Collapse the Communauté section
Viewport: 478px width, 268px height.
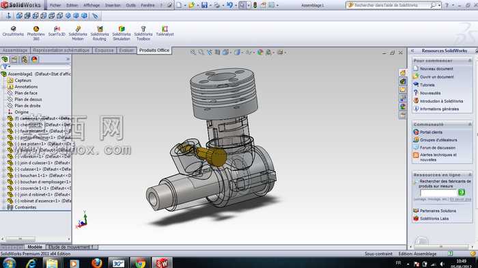[x=470, y=124]
